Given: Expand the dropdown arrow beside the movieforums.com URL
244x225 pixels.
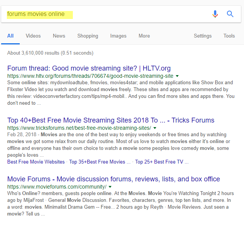Looking at the screenshot, I should (x=110, y=187).
